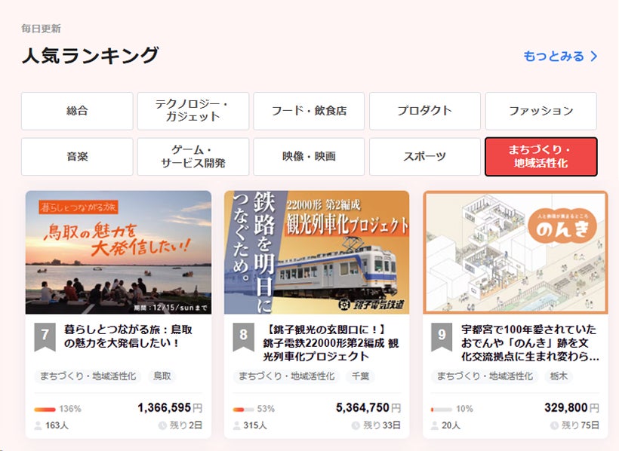Switch to テクノロジー・ガジェット category
Image resolution: width=619 pixels, height=451 pixels.
192,111
